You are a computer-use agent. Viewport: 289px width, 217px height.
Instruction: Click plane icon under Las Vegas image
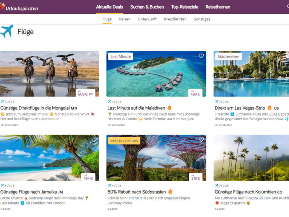pyautogui.click(x=217, y=101)
